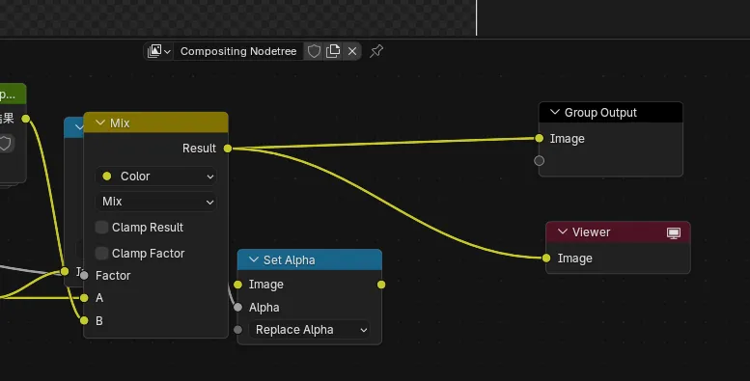
Task: Open the Replace Alpha mode dropdown
Action: coord(309,330)
